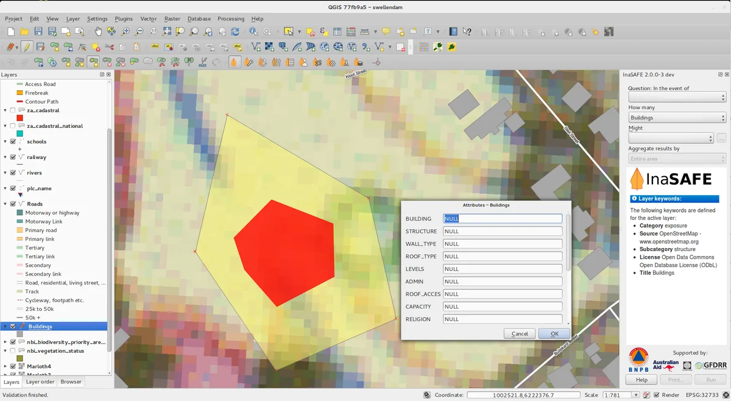Activate the Identify Features tool
Image resolution: width=731 pixels, height=401 pixels.
pyautogui.click(x=253, y=32)
